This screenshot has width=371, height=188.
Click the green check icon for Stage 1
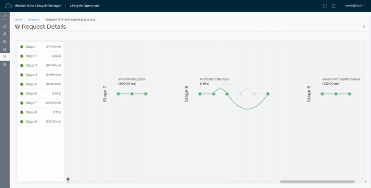pyautogui.click(x=22, y=47)
